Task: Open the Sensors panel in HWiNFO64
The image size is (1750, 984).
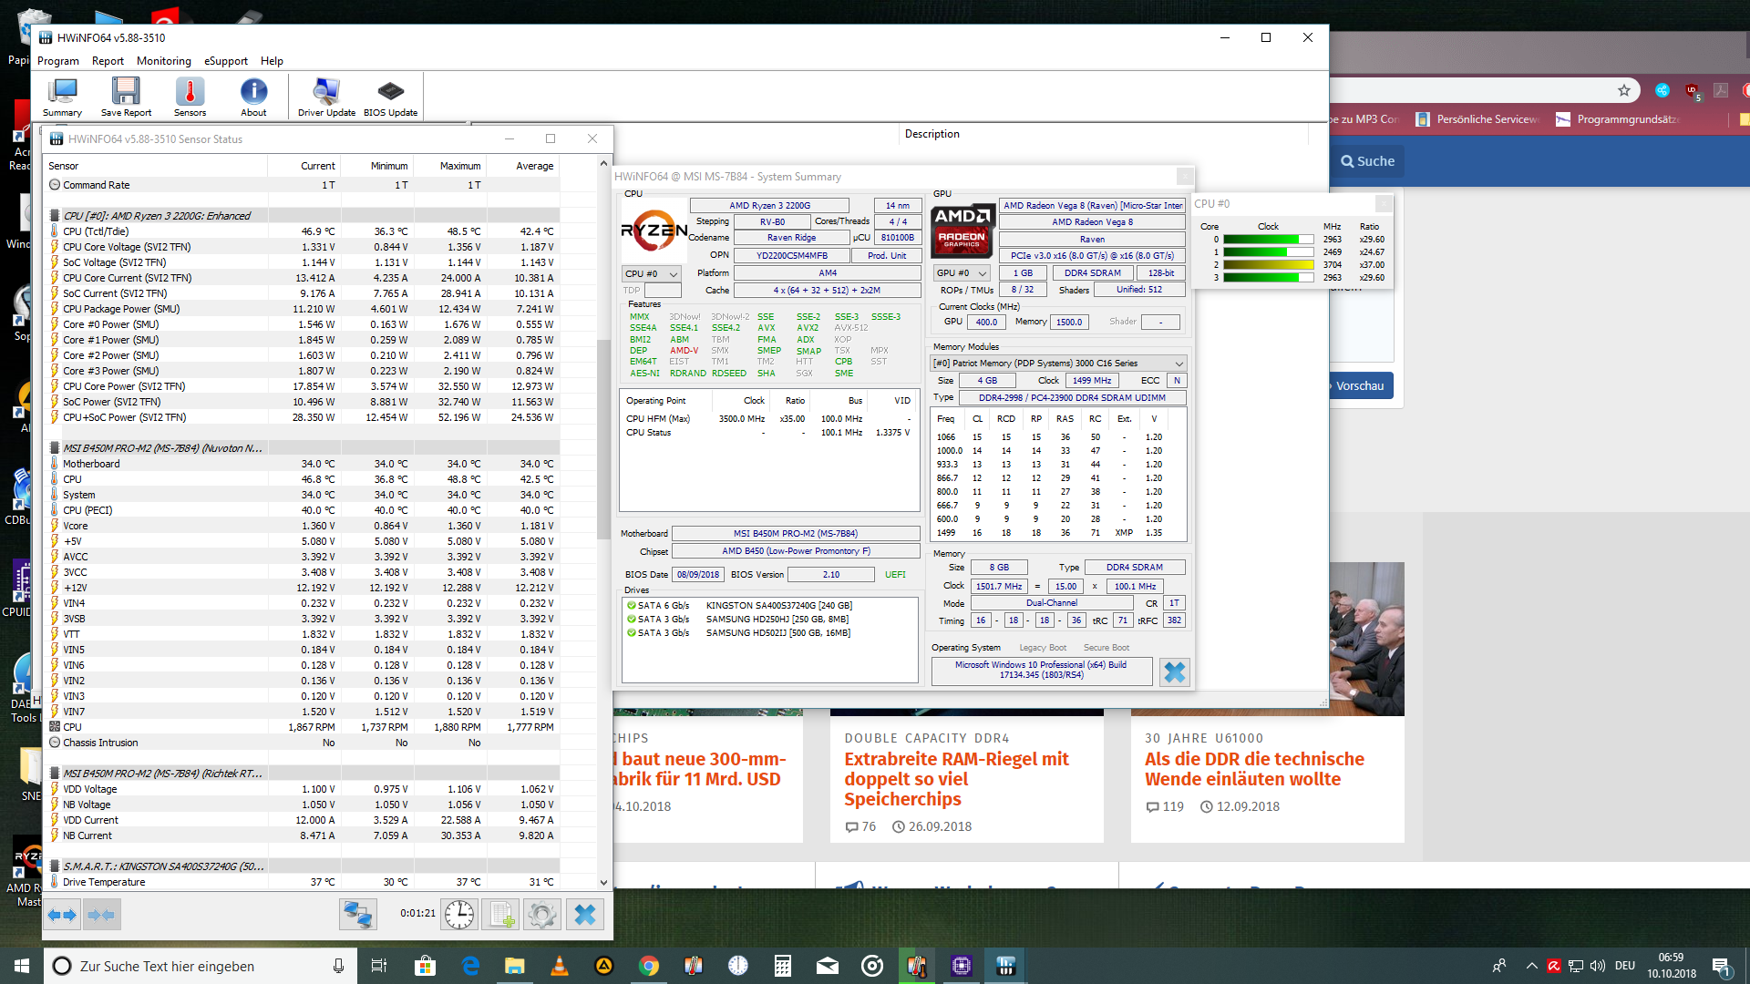Action: pyautogui.click(x=190, y=96)
